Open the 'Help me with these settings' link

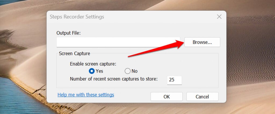pyautogui.click(x=86, y=95)
